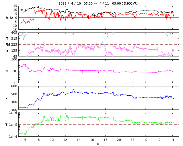
Task: Click the Phi axis label
Action: click(8, 44)
